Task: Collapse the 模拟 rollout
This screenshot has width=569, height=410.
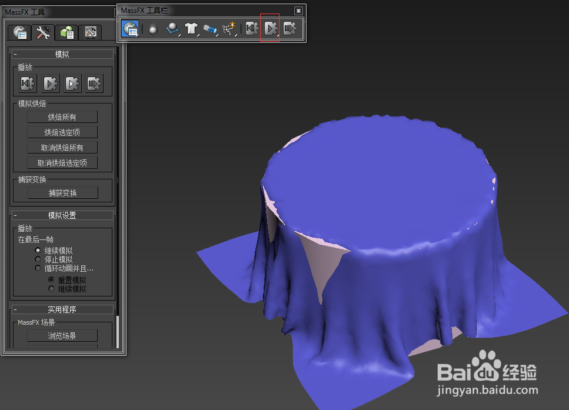Action: [15, 54]
